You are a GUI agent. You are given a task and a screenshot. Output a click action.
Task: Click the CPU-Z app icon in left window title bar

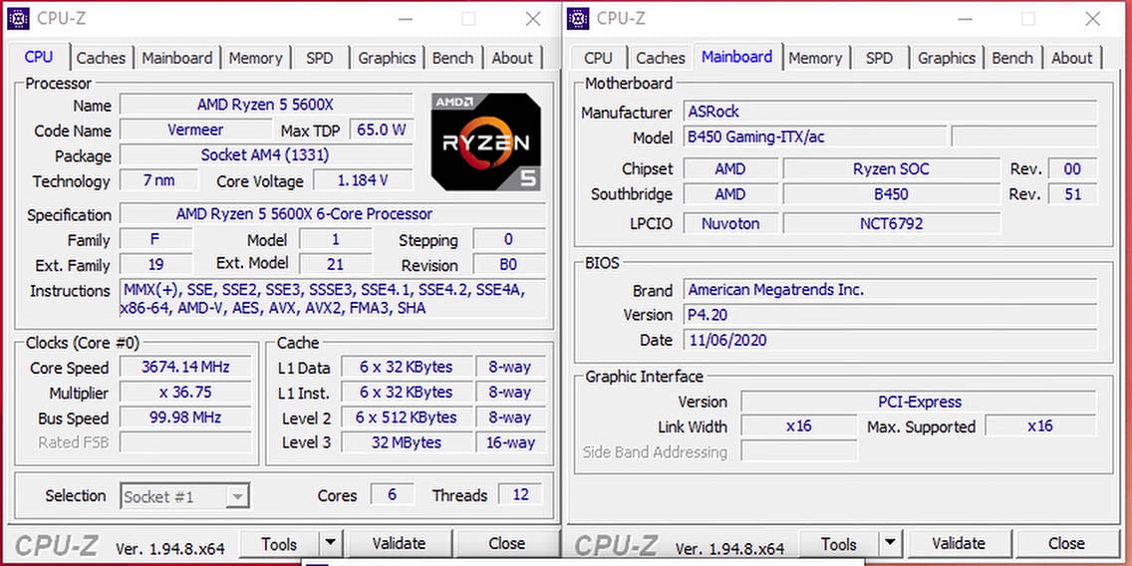18,18
